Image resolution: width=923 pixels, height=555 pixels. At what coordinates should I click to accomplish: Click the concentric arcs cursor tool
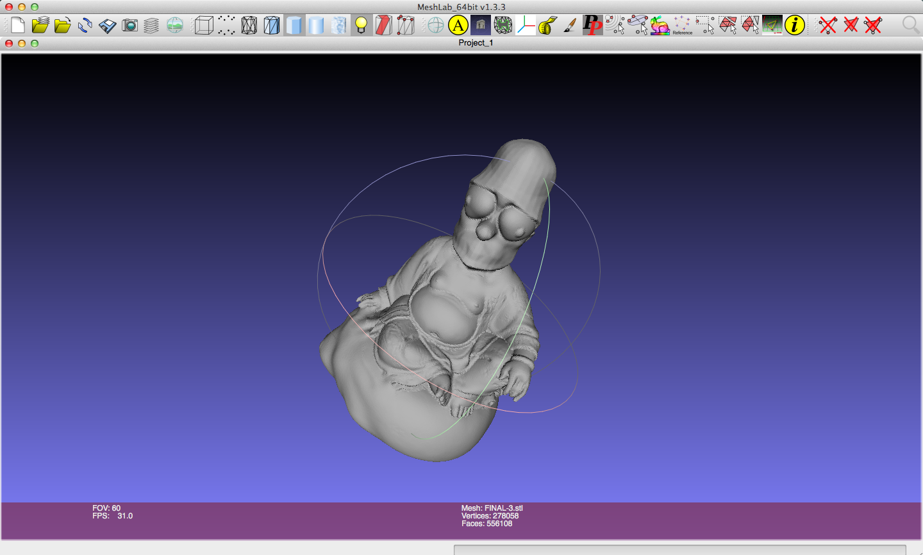[x=615, y=26]
